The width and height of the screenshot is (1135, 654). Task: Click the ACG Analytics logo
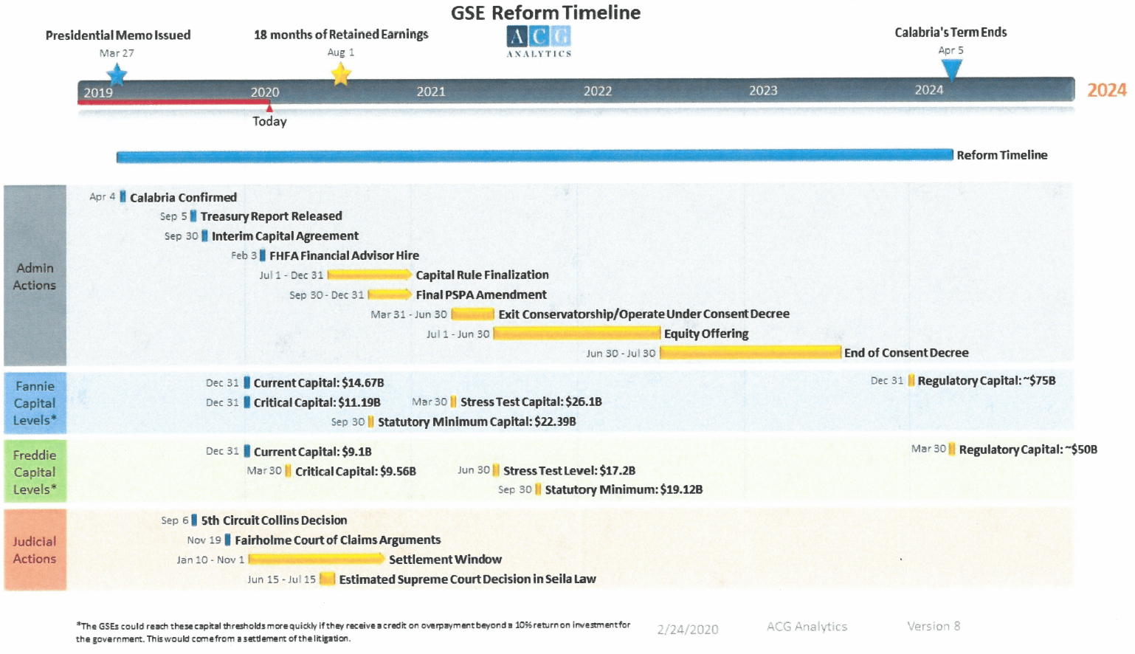539,41
